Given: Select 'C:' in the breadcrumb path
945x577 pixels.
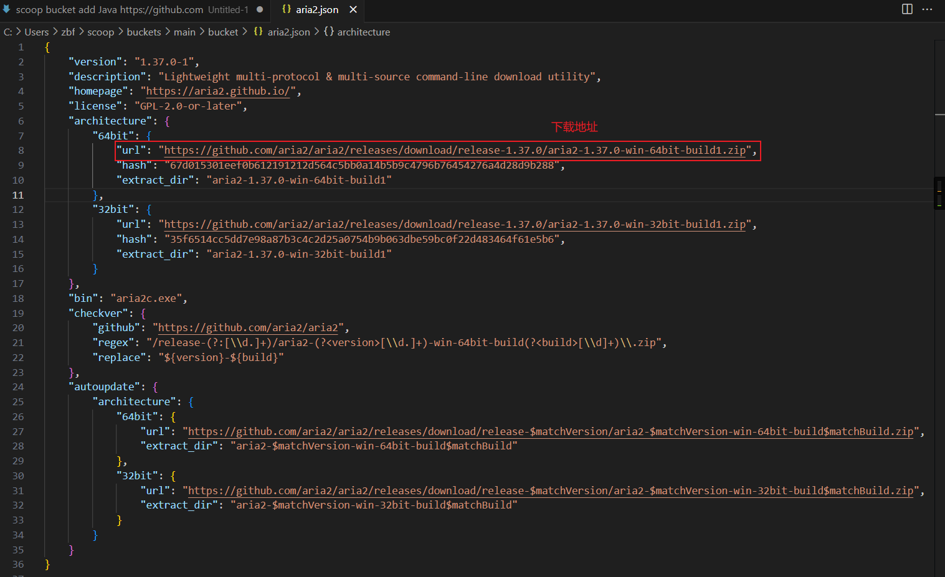Looking at the screenshot, I should 8,32.
